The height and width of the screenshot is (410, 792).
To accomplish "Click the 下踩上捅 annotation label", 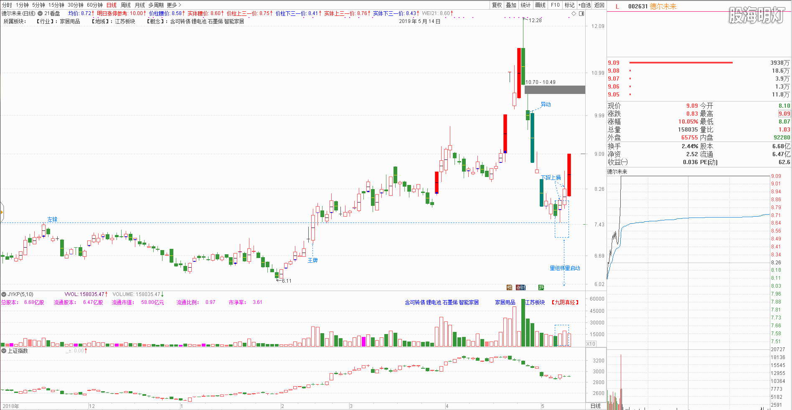I will pos(551,177).
